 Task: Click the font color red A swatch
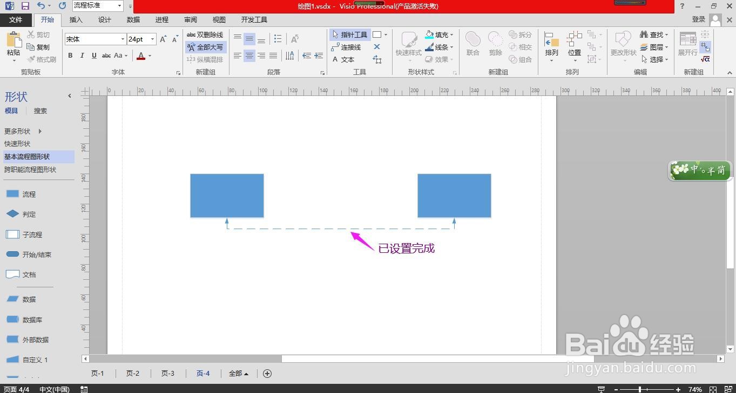[141, 56]
